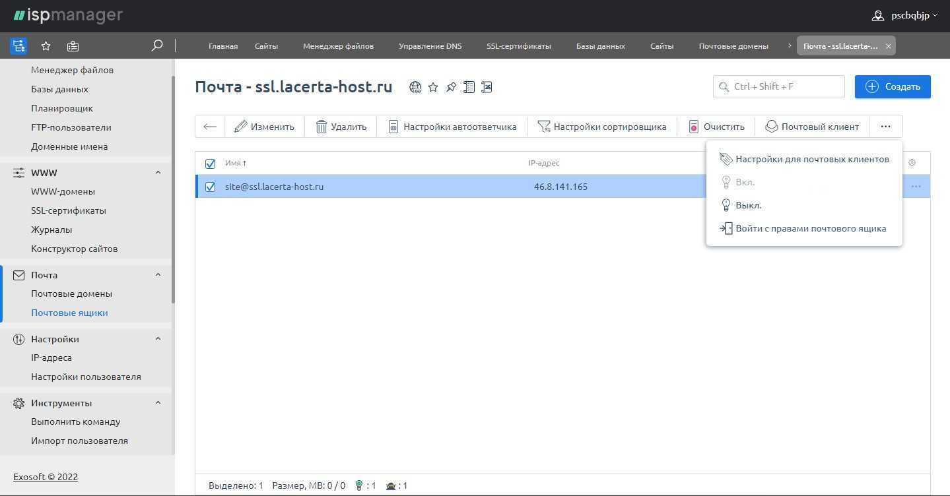Add page to favorites via title star
The height and width of the screenshot is (496, 950).
[433, 87]
